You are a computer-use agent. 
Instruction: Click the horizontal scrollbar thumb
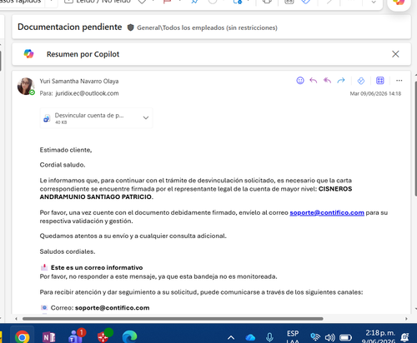pos(173,319)
